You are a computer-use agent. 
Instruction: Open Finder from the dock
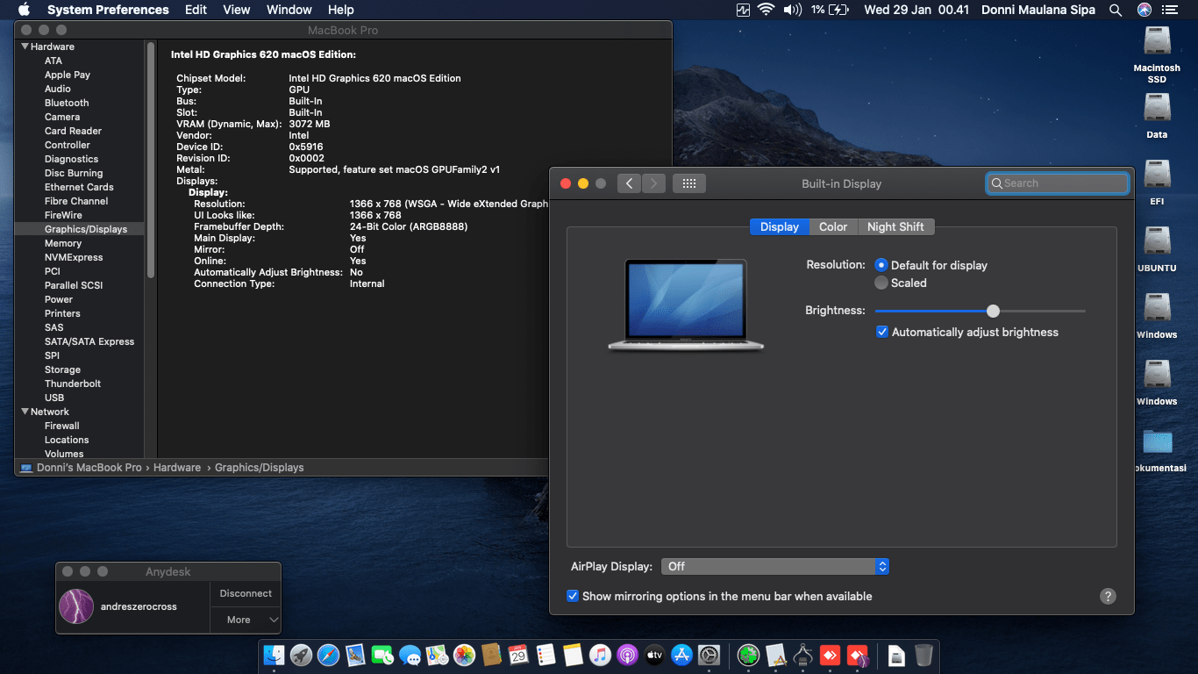(275, 655)
